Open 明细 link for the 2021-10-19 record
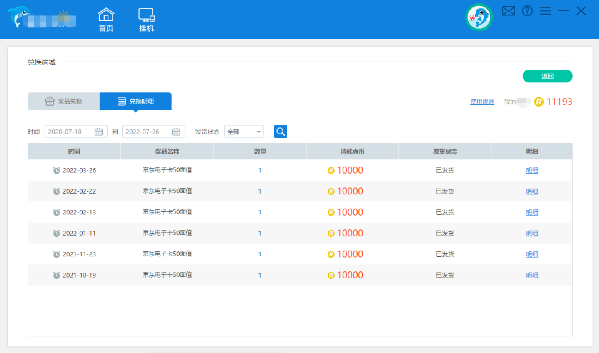The width and height of the screenshot is (599, 353). point(531,275)
